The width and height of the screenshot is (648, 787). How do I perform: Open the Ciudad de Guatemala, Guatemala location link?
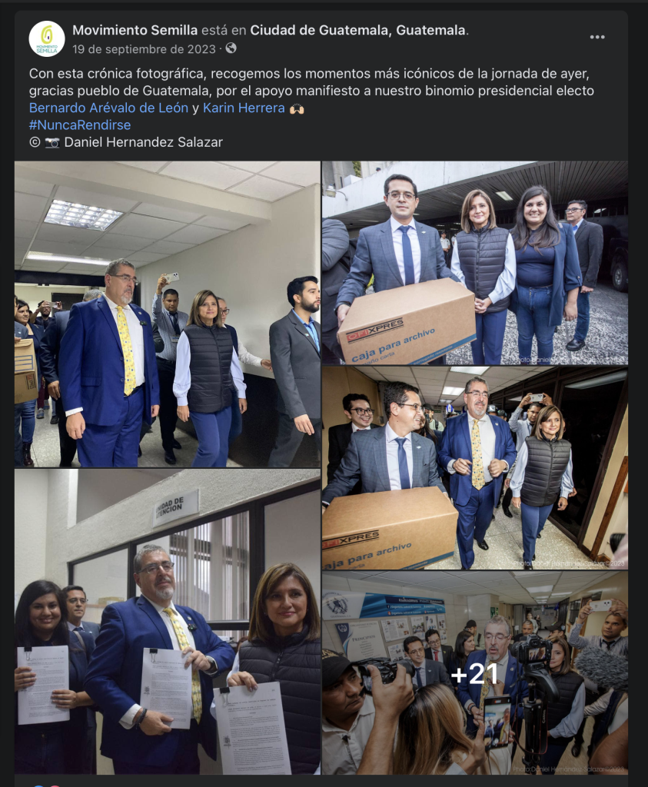pyautogui.click(x=358, y=30)
